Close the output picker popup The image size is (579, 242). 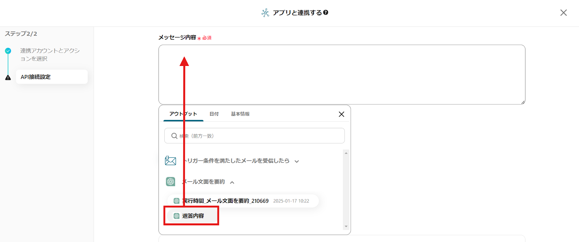click(x=341, y=114)
